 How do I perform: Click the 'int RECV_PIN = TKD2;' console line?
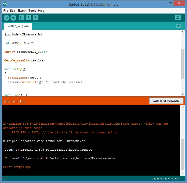pyautogui.click(x=61, y=132)
